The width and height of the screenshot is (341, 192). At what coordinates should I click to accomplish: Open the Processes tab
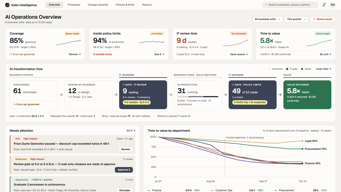pos(74,5)
